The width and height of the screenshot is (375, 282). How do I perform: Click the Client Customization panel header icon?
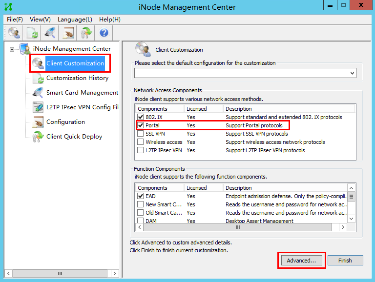tap(143, 49)
